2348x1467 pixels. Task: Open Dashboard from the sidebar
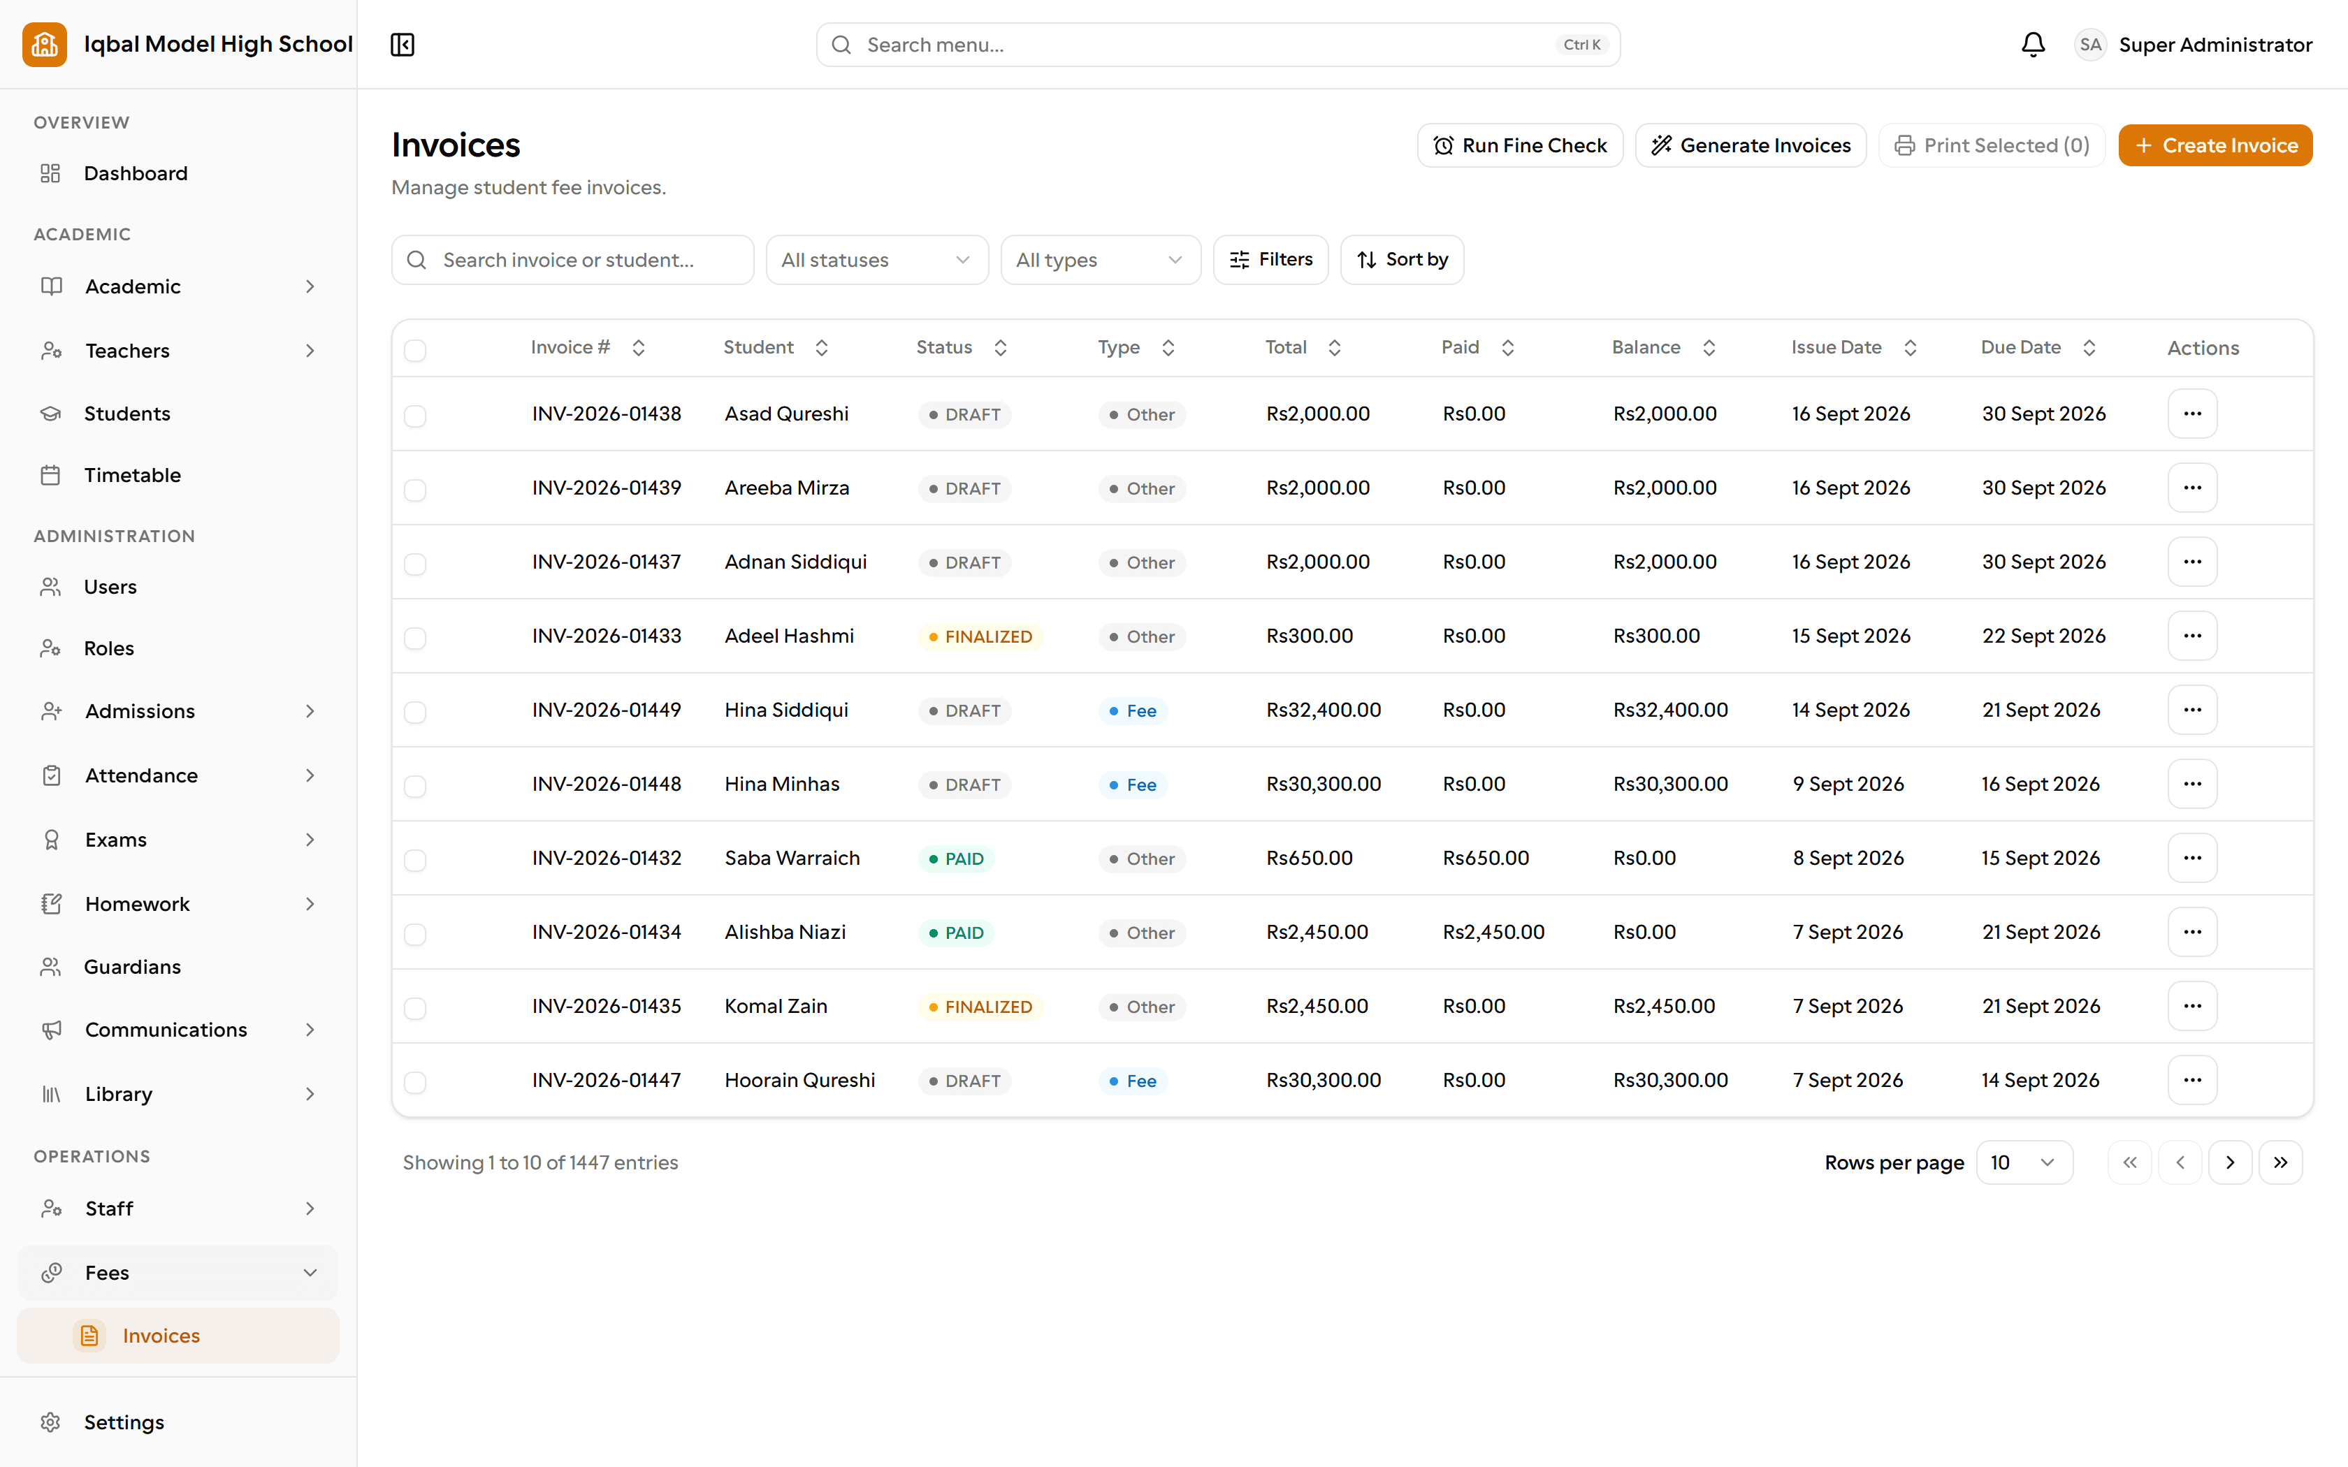178,173
